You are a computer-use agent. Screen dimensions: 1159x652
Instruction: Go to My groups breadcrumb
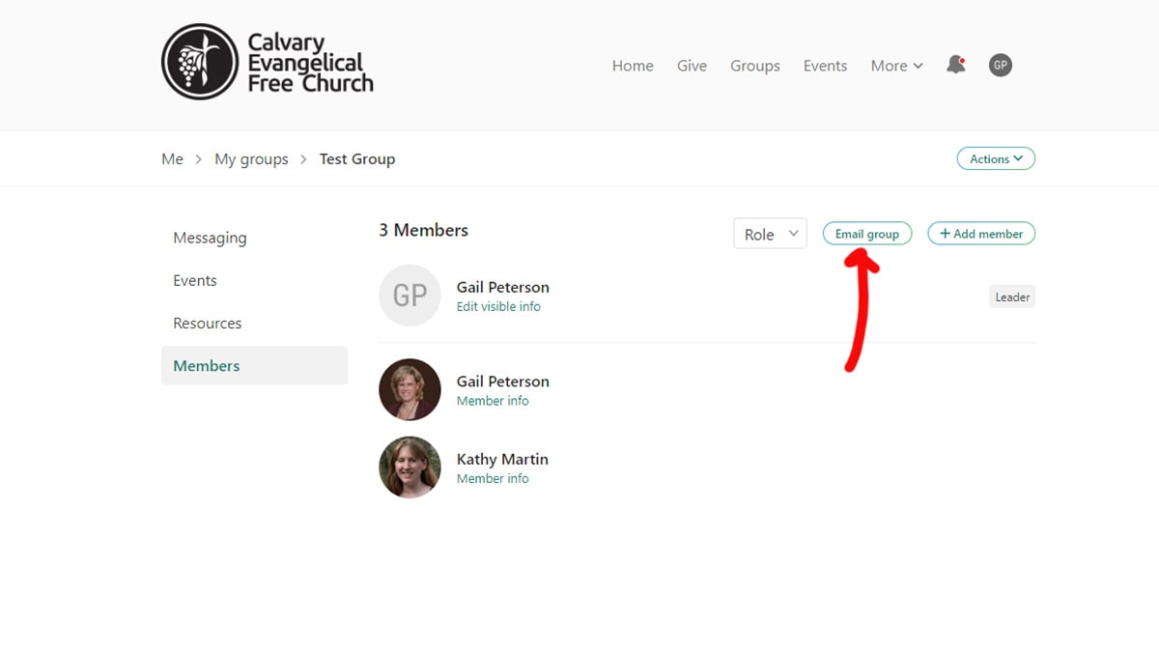(251, 159)
